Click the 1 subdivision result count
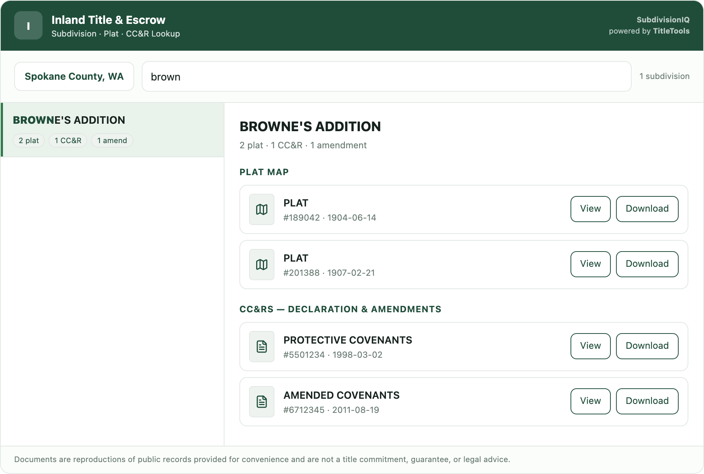This screenshot has height=474, width=704. tap(664, 76)
